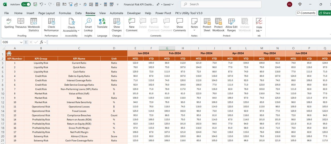Image resolution: width=331 pixels, height=144 pixels.
Task: Open Smart Lookup
Action: tap(88, 25)
